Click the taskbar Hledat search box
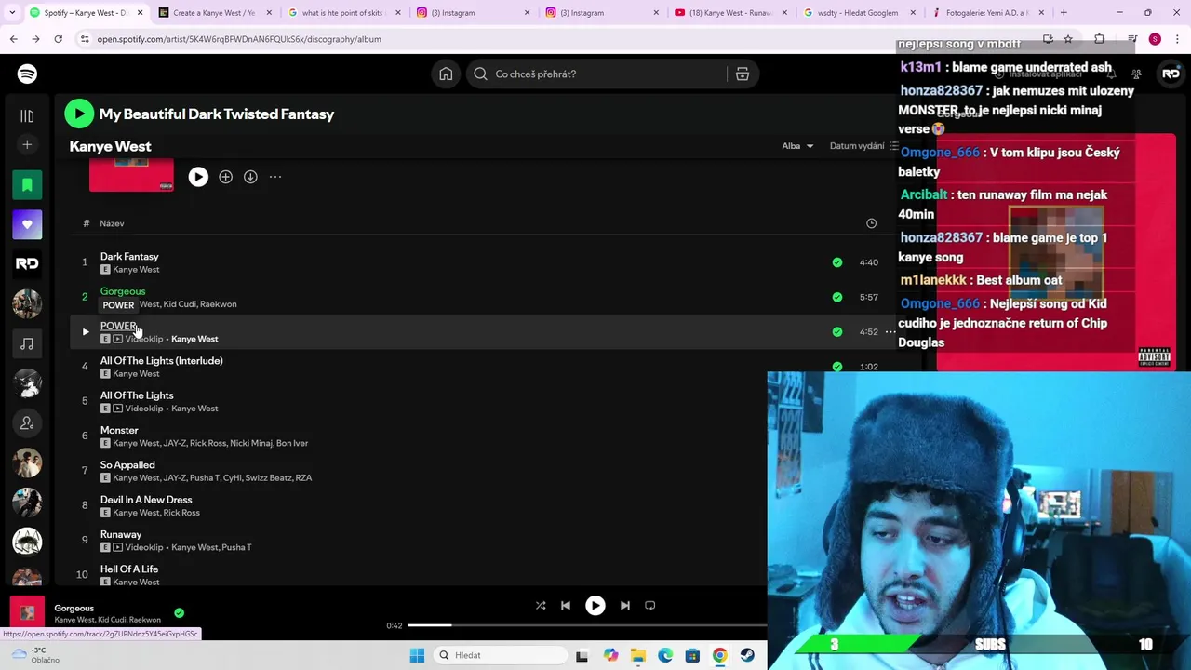The height and width of the screenshot is (670, 1191). pyautogui.click(x=501, y=655)
